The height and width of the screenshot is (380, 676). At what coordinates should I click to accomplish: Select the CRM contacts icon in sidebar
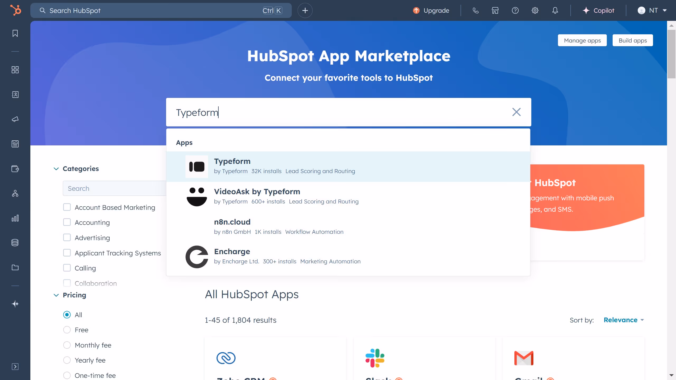(15, 94)
